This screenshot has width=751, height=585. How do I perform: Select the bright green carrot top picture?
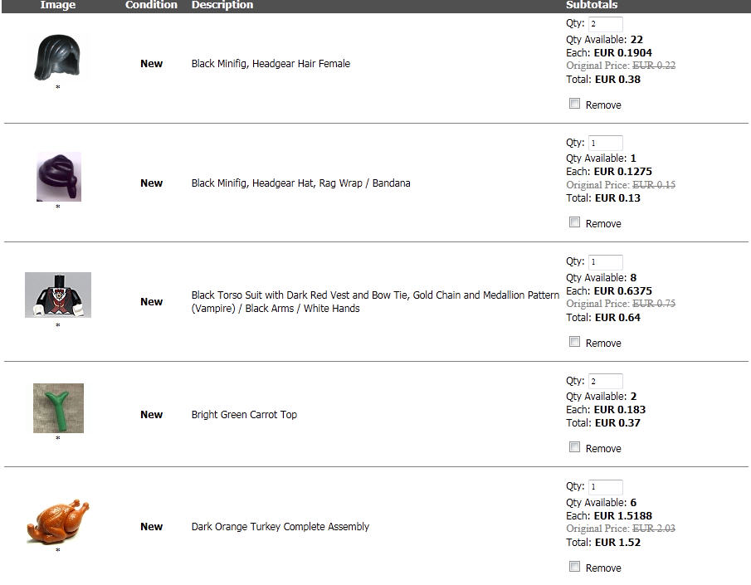point(58,407)
